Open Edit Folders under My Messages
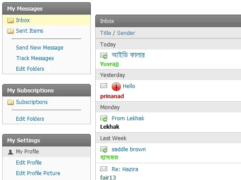Screen dimensions: 241x180 point(30,69)
